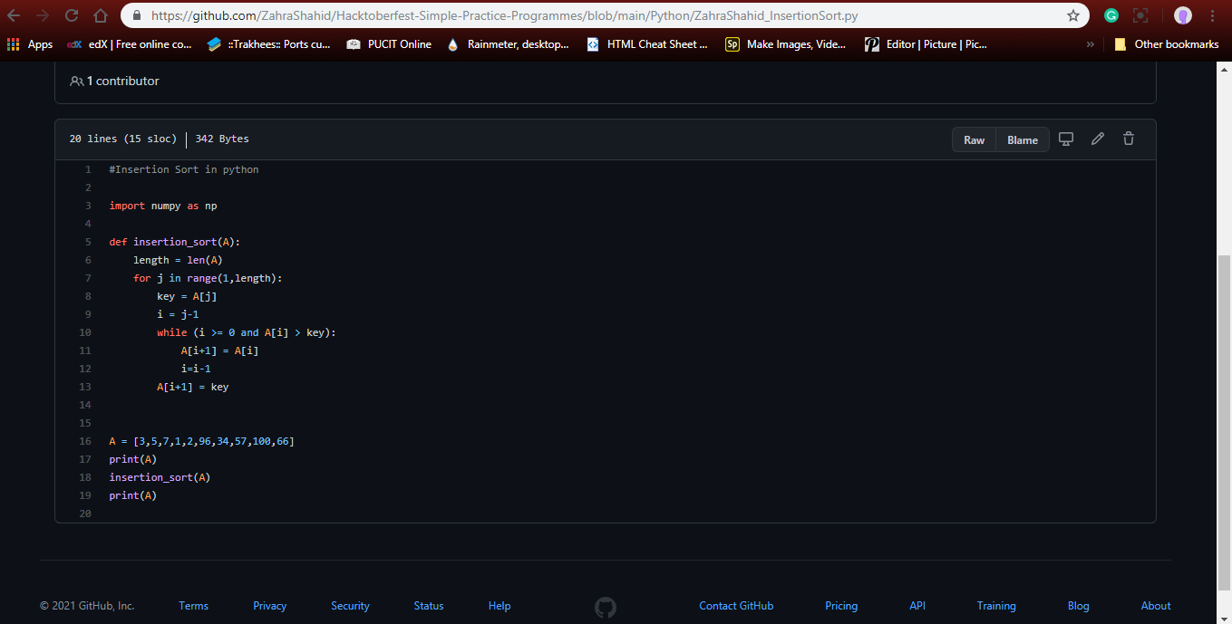The image size is (1232, 624).
Task: Click GitHub Octocat logo in footer
Action: pyautogui.click(x=606, y=607)
